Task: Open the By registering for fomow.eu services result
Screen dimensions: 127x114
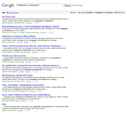Action: [31, 65]
